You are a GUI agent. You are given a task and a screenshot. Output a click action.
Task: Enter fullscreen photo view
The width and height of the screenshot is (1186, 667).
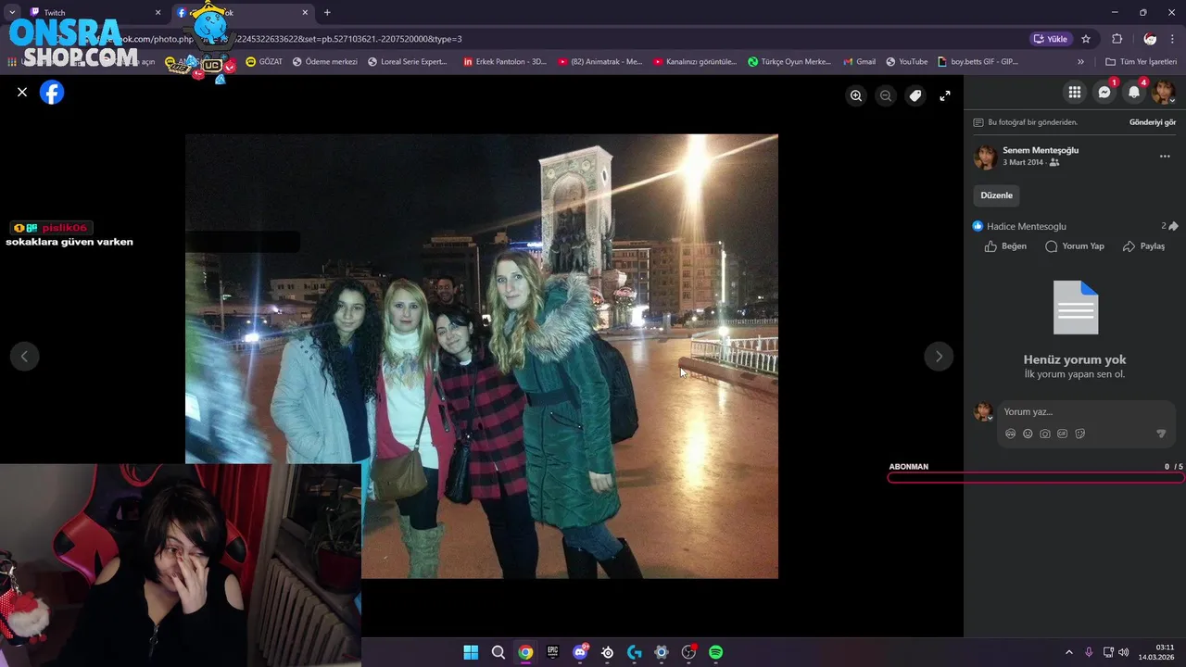[x=945, y=95]
